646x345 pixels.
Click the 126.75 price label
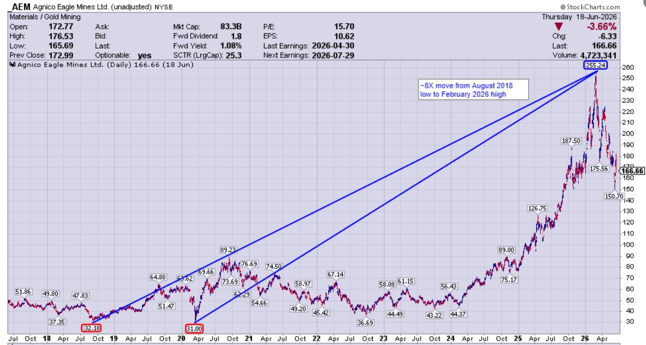tap(538, 208)
